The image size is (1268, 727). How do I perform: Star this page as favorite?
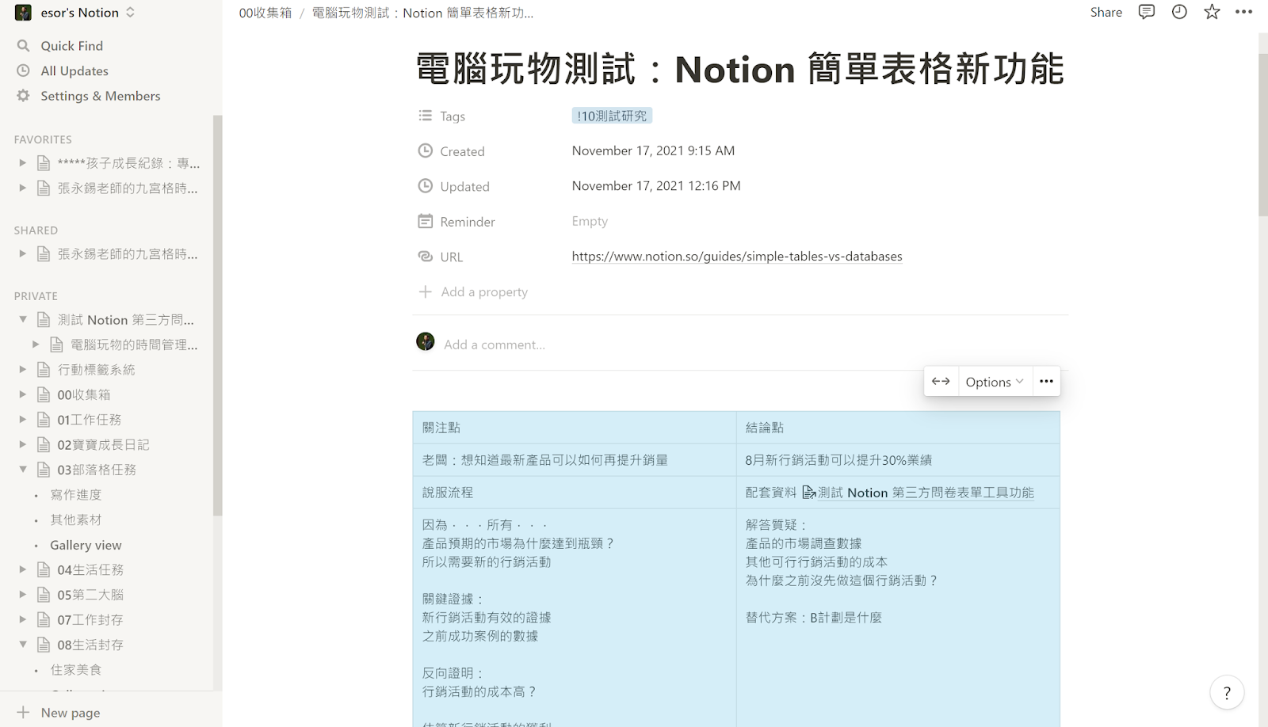(1212, 12)
